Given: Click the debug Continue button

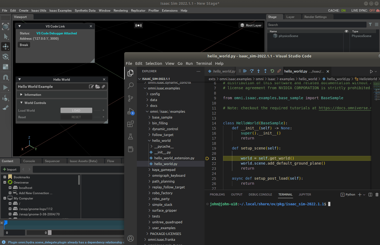Looking at the screenshot, I should [x=245, y=71].
